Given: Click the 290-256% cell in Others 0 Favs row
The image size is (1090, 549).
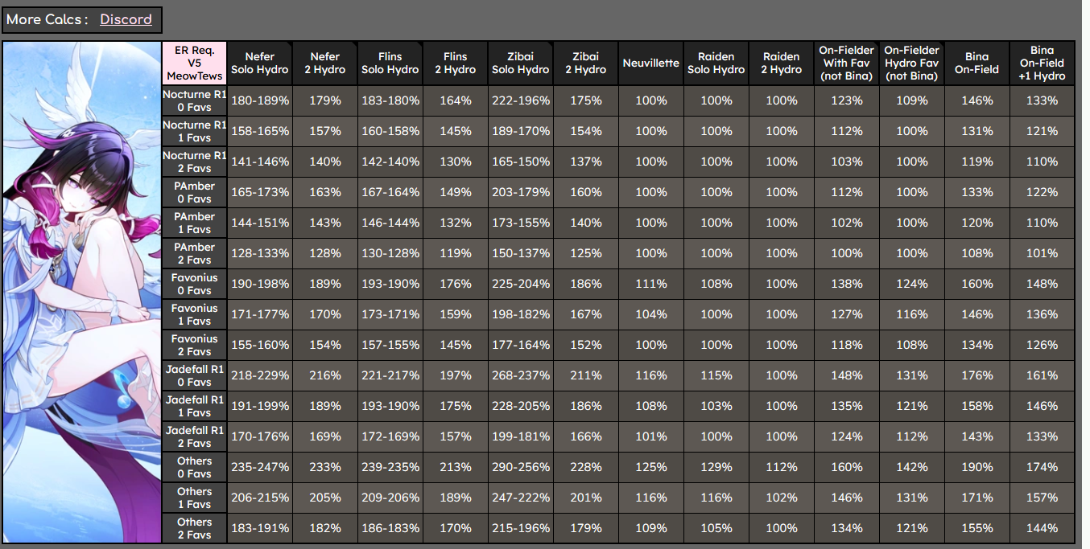Looking at the screenshot, I should click(520, 467).
